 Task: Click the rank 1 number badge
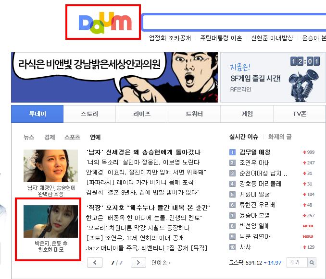click(232, 152)
